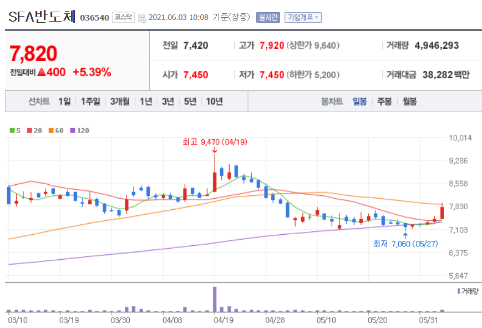Click the 최고 9,470 (04/19) marker

pyautogui.click(x=215, y=142)
